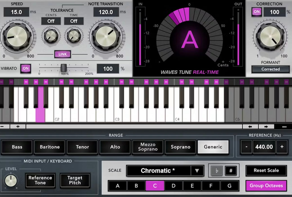Click the Vibrato slider handle
Viewport: 292px width, 197px height.
pyautogui.click(x=64, y=68)
